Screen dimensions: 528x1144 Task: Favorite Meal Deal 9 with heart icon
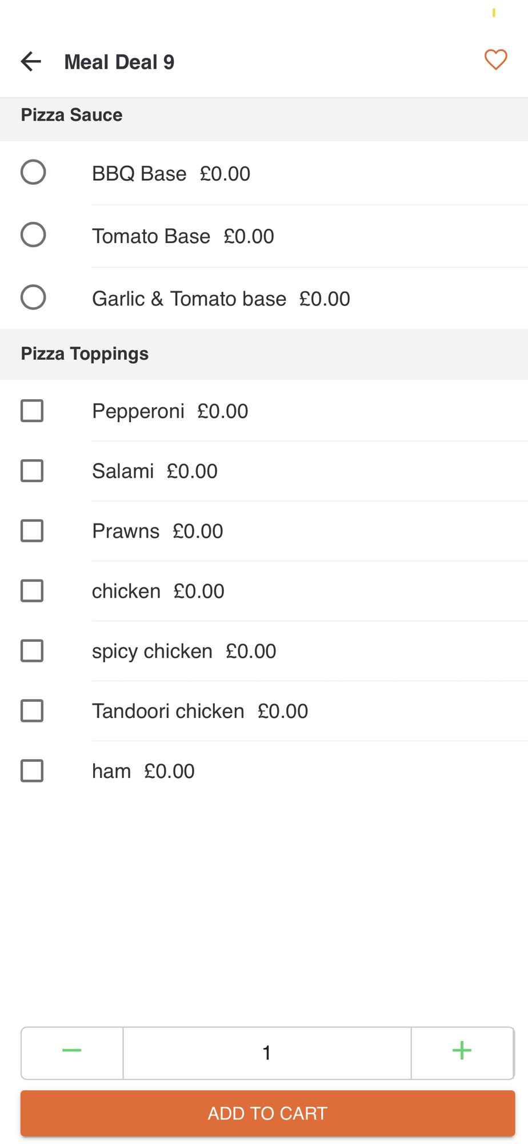[495, 60]
